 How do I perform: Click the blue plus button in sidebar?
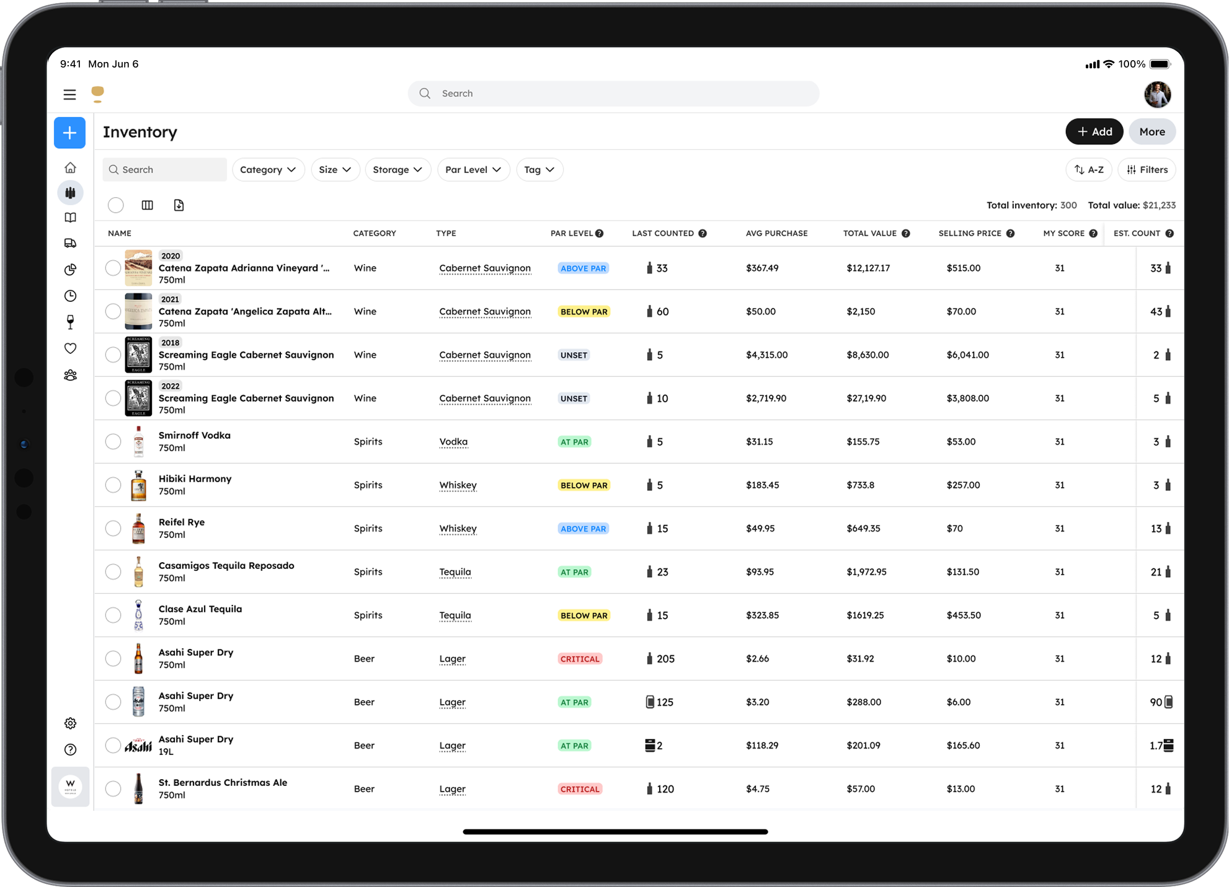[x=69, y=133]
